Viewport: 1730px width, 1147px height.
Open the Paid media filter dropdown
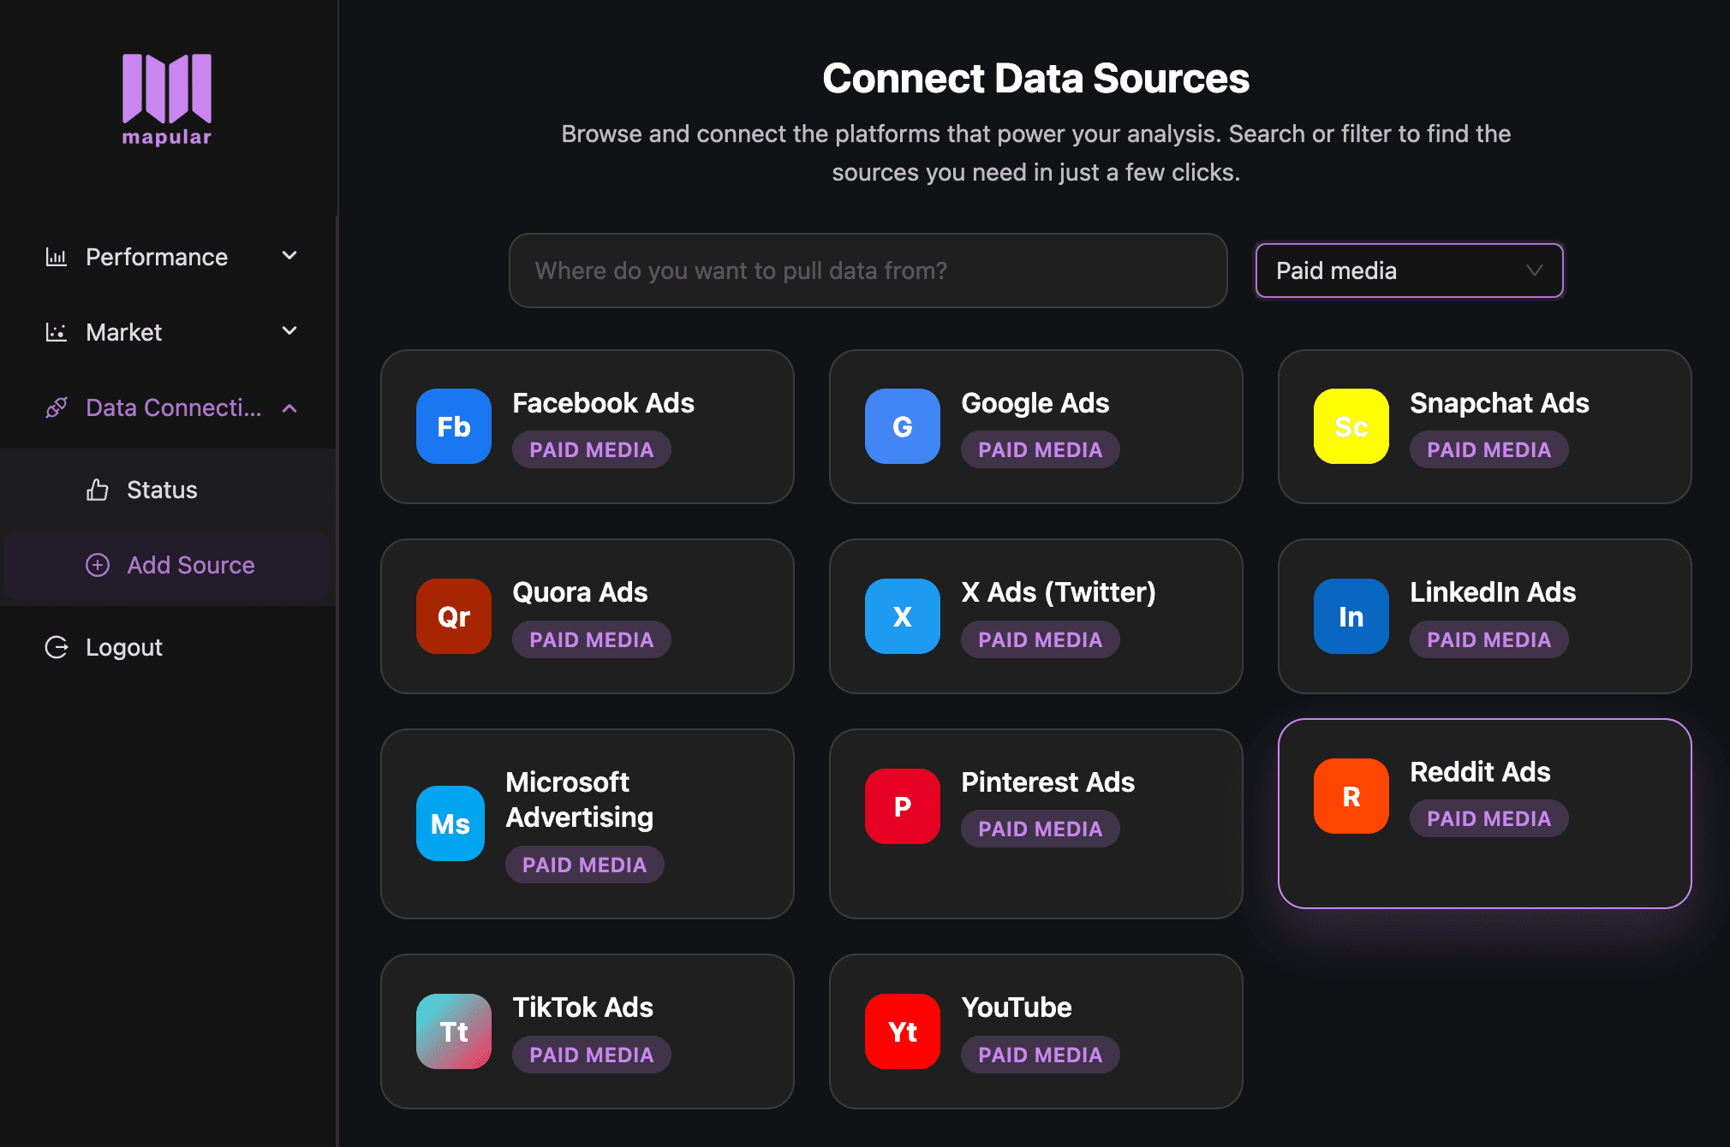[x=1409, y=270]
